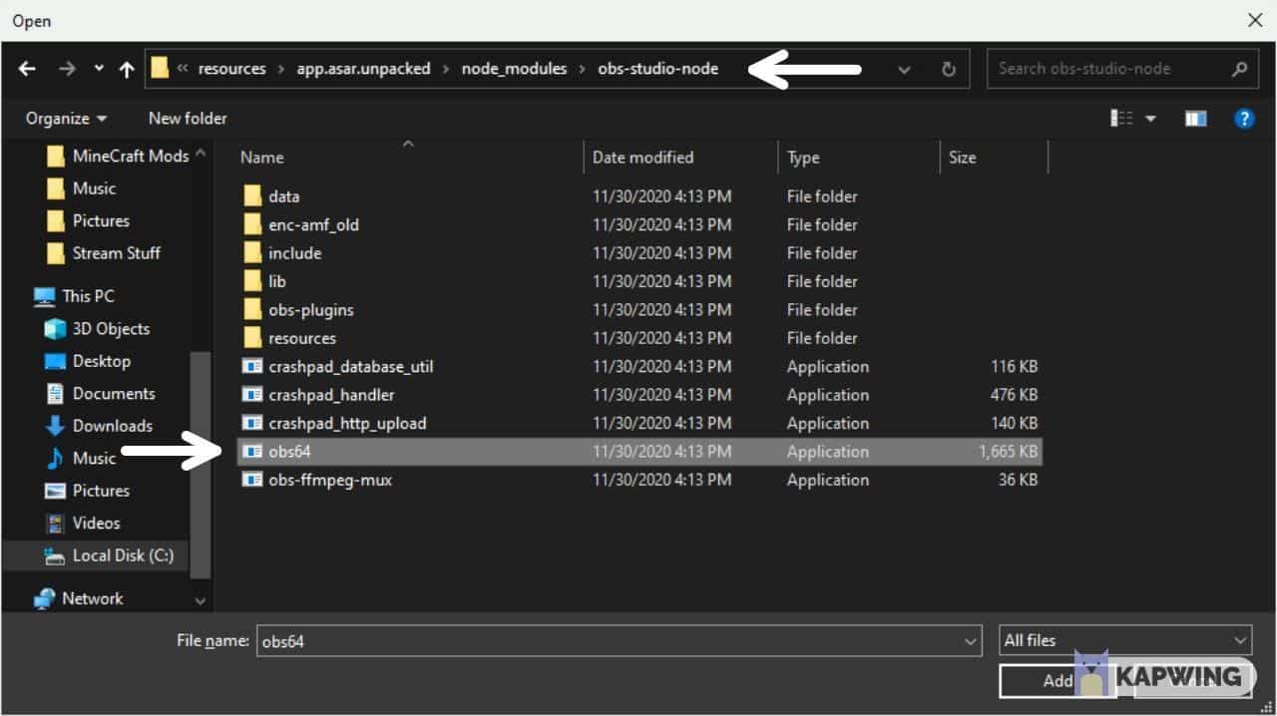Open the Organize menu

(x=67, y=118)
